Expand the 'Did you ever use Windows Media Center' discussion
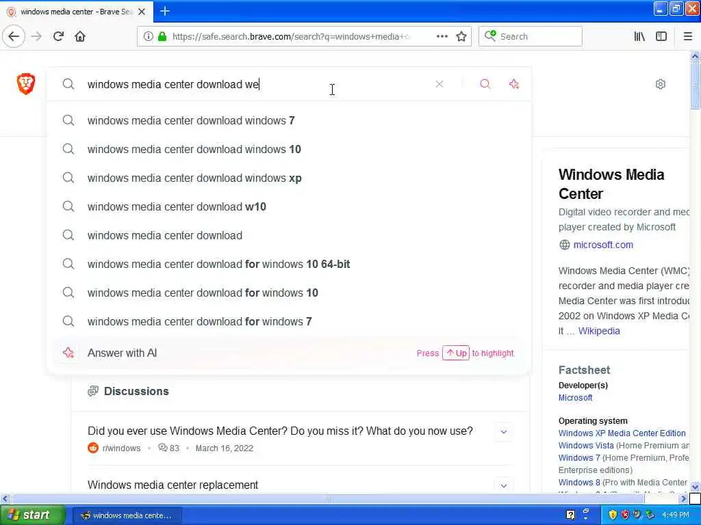 tap(503, 432)
